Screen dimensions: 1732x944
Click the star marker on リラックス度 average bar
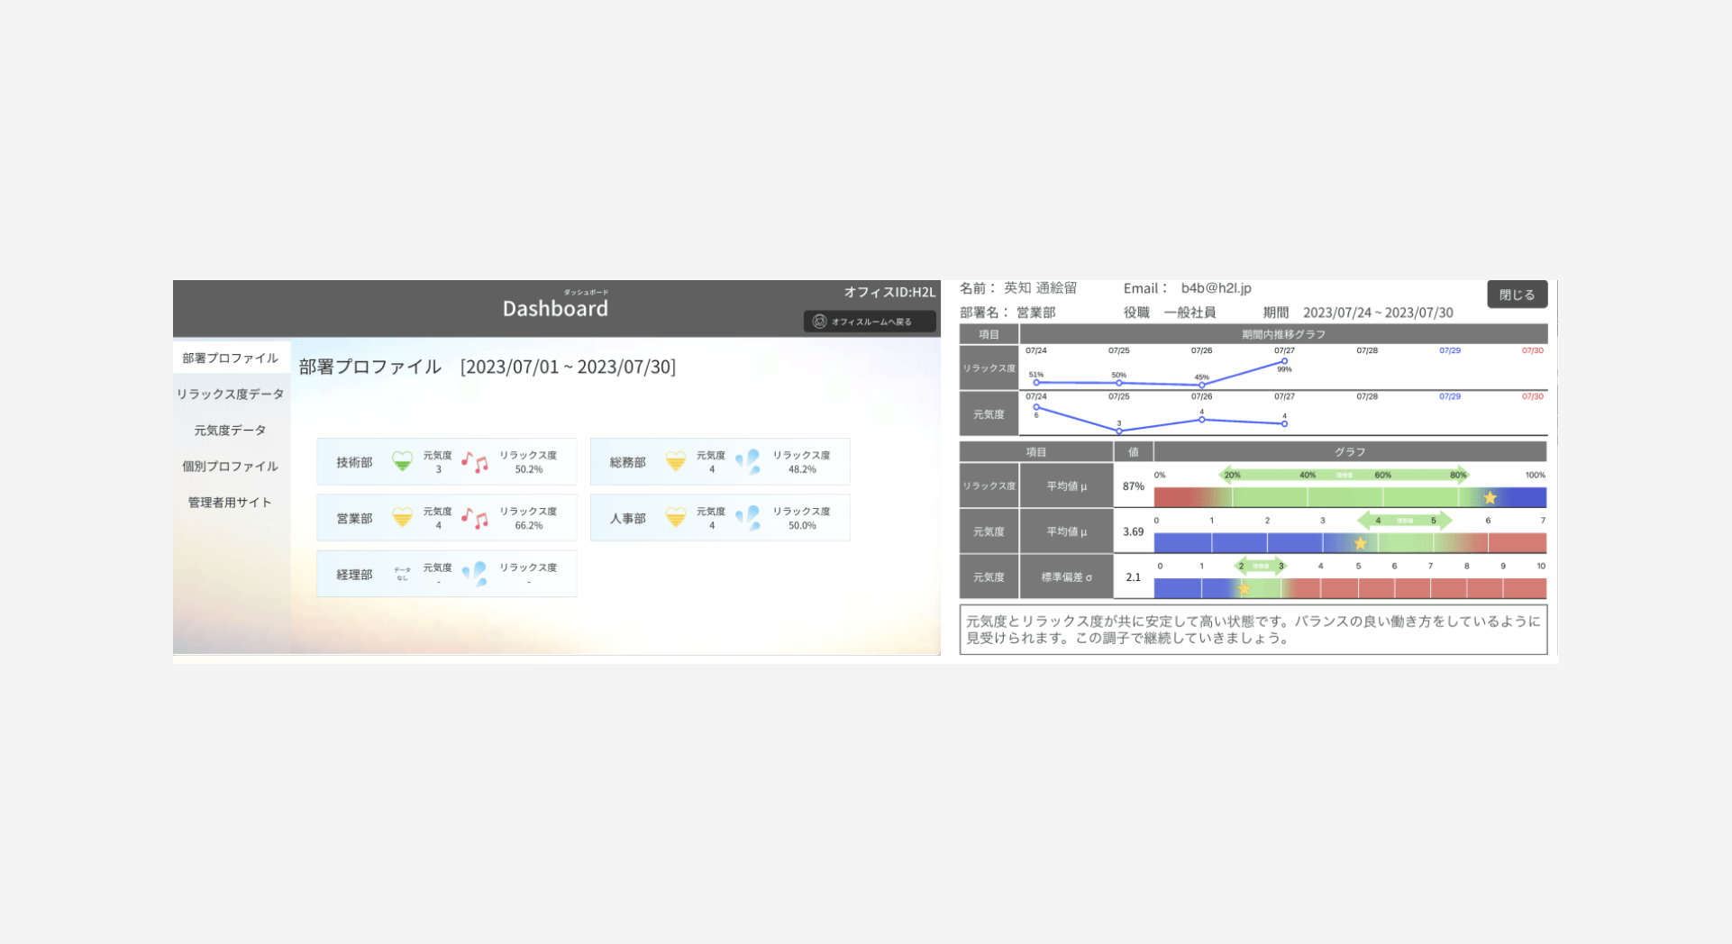(1490, 497)
